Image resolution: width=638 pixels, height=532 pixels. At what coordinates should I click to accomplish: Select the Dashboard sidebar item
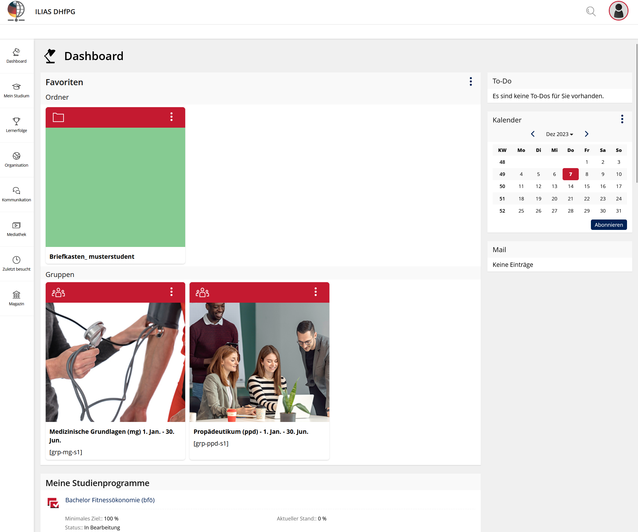pos(16,56)
